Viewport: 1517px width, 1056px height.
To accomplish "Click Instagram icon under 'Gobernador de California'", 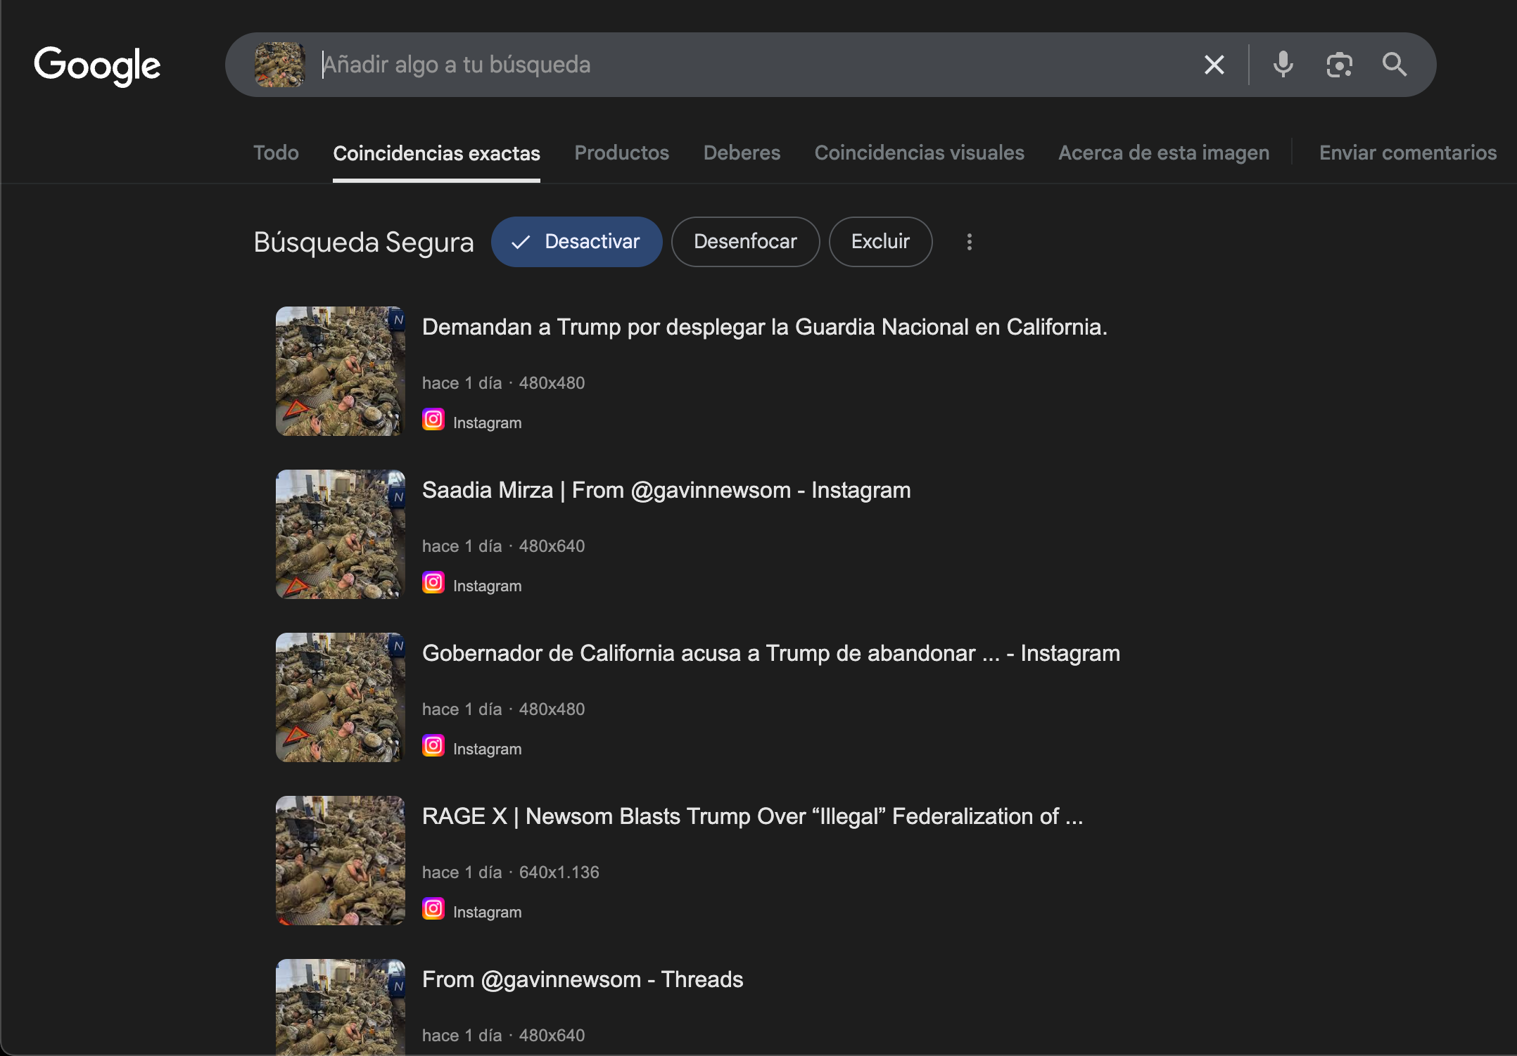I will tap(433, 745).
